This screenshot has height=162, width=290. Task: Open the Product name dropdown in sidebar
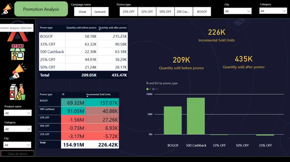pyautogui.click(x=17, y=113)
